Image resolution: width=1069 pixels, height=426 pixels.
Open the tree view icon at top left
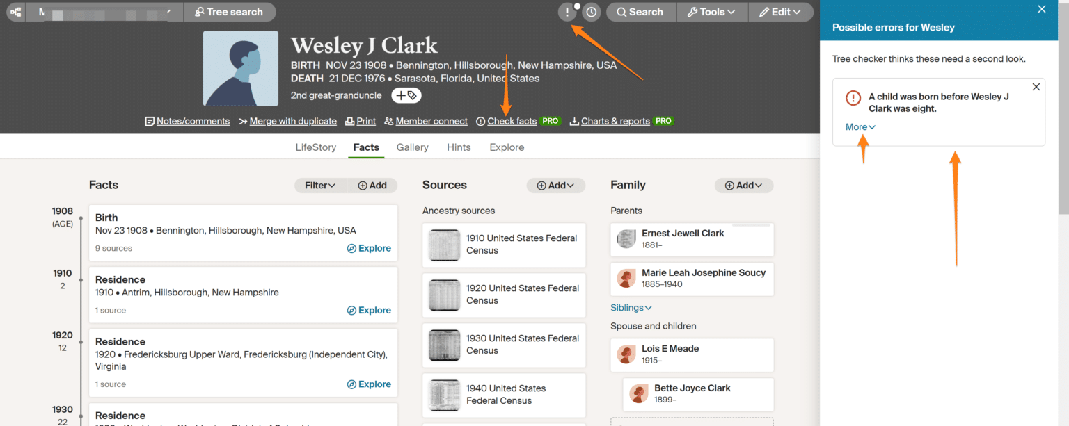pyautogui.click(x=15, y=12)
